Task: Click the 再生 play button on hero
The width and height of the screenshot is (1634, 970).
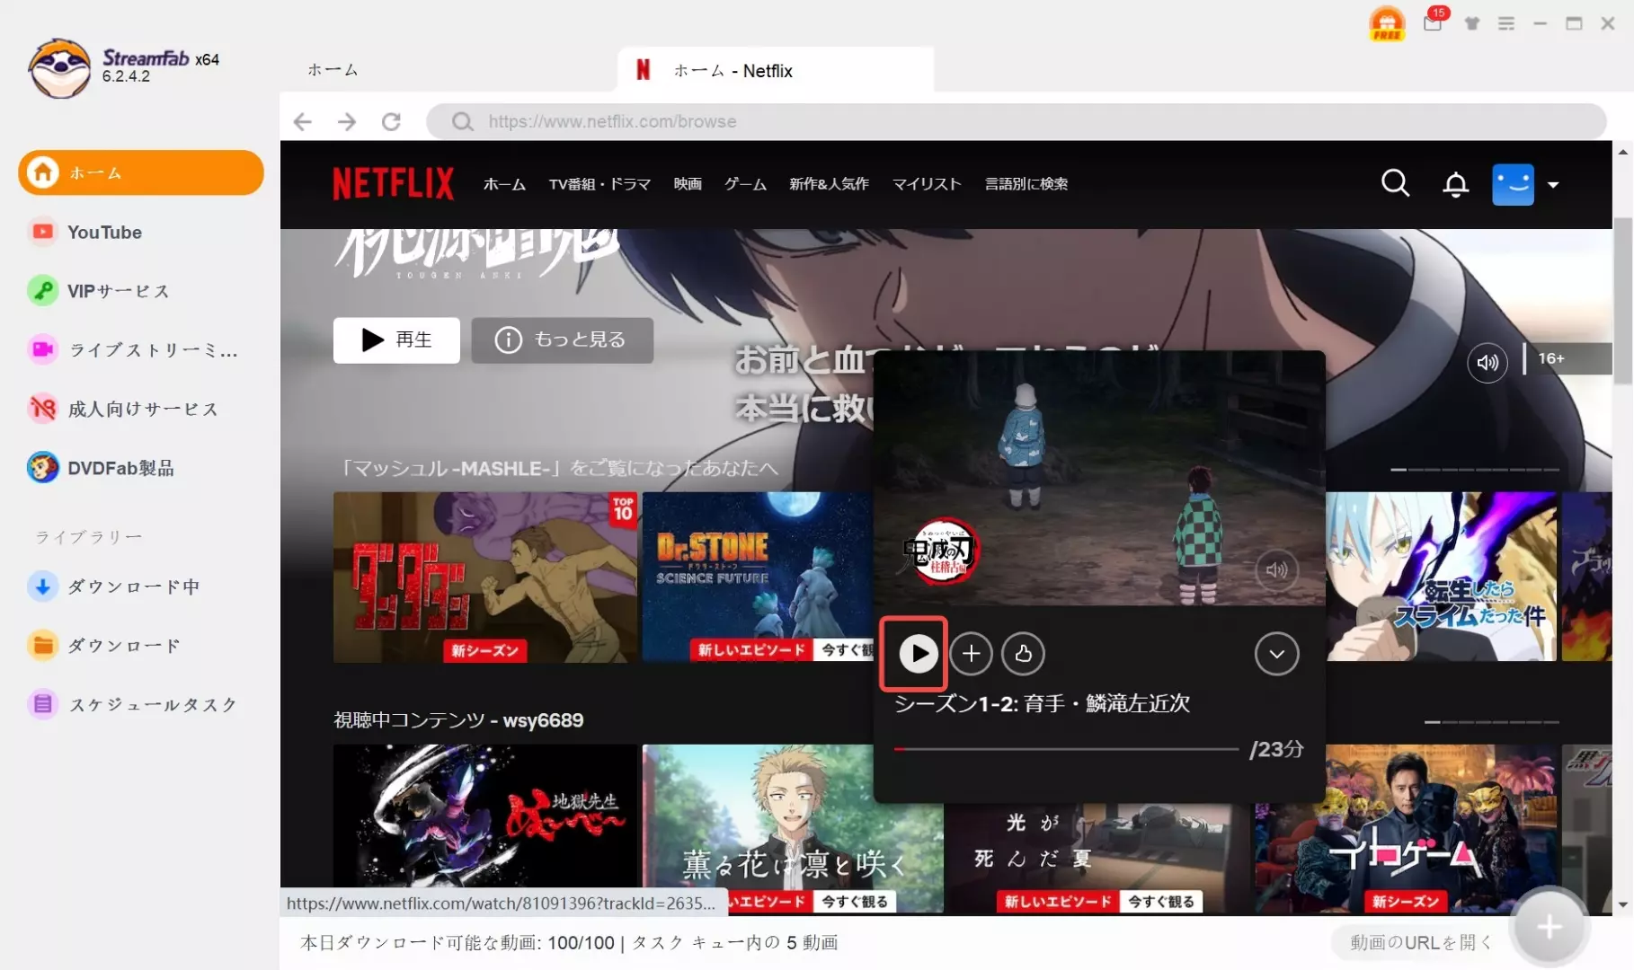Action: click(x=396, y=339)
